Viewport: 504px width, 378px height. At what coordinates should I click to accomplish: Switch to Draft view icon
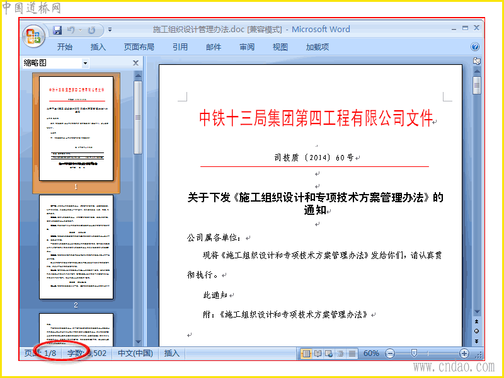[x=352, y=353]
